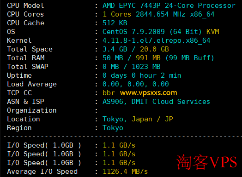Screen dimensions: 242x177
Task: Click the AS906, DMIT Cloud Services text
Action: [157, 102]
